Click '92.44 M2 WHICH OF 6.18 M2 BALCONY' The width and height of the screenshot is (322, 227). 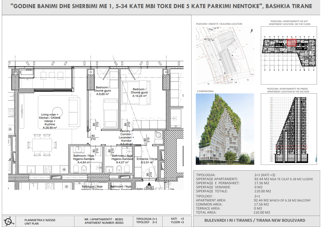point(282,200)
